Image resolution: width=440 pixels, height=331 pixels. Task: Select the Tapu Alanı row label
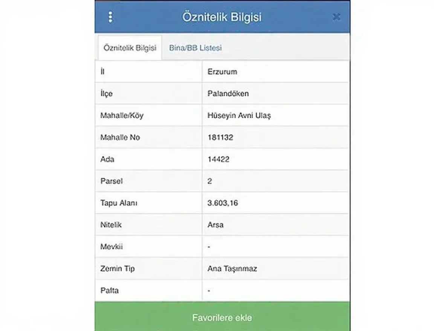(119, 203)
